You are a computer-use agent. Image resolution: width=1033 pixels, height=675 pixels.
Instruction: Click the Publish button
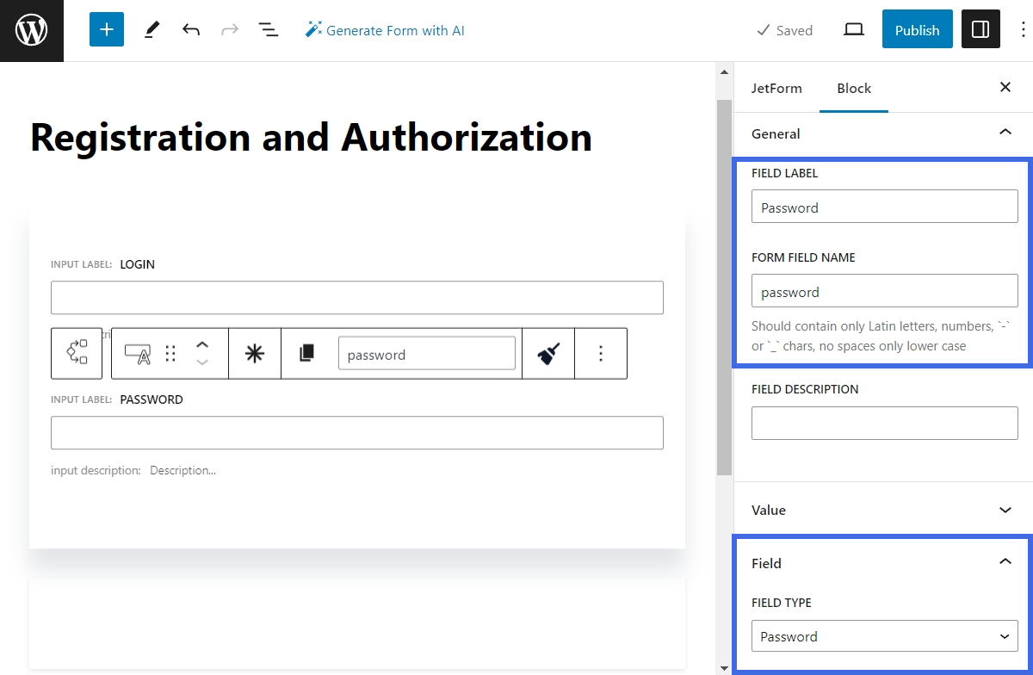point(917,28)
